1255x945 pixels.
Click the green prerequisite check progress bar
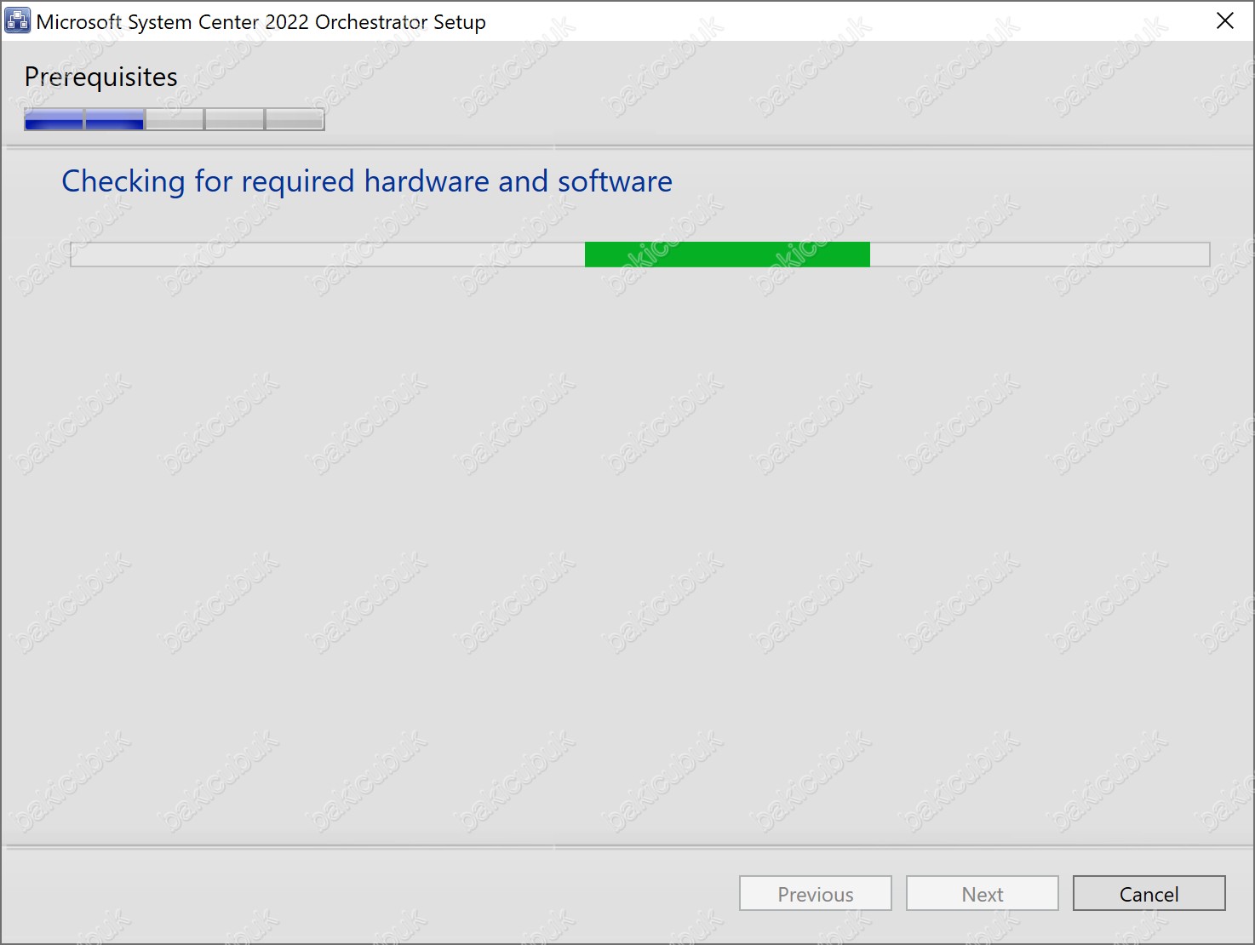click(x=639, y=255)
